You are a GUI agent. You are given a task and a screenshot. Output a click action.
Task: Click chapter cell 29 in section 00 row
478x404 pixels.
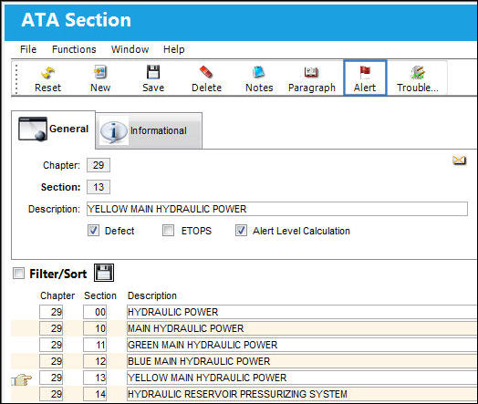(x=51, y=312)
